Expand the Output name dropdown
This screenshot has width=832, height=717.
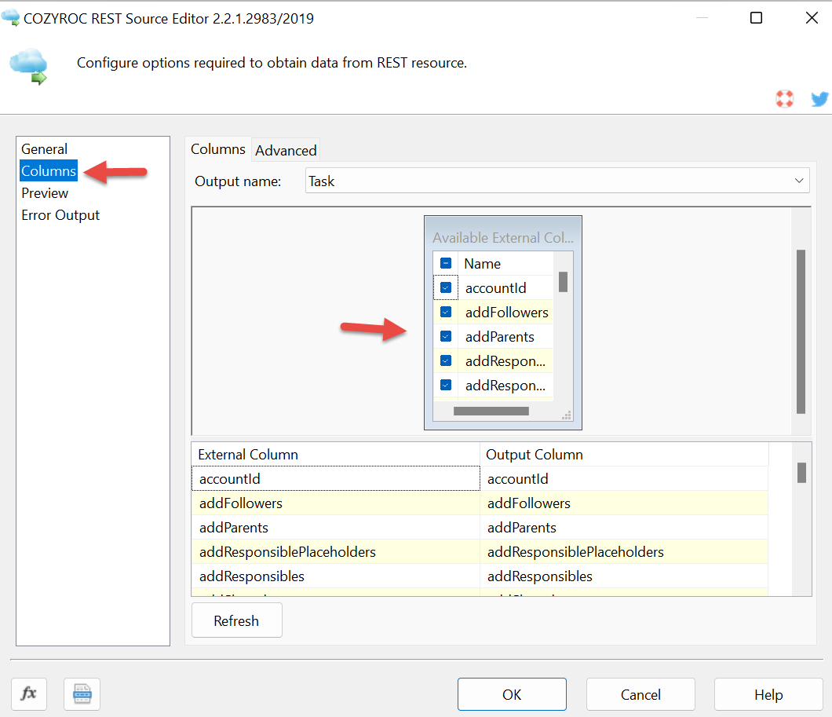click(x=799, y=181)
